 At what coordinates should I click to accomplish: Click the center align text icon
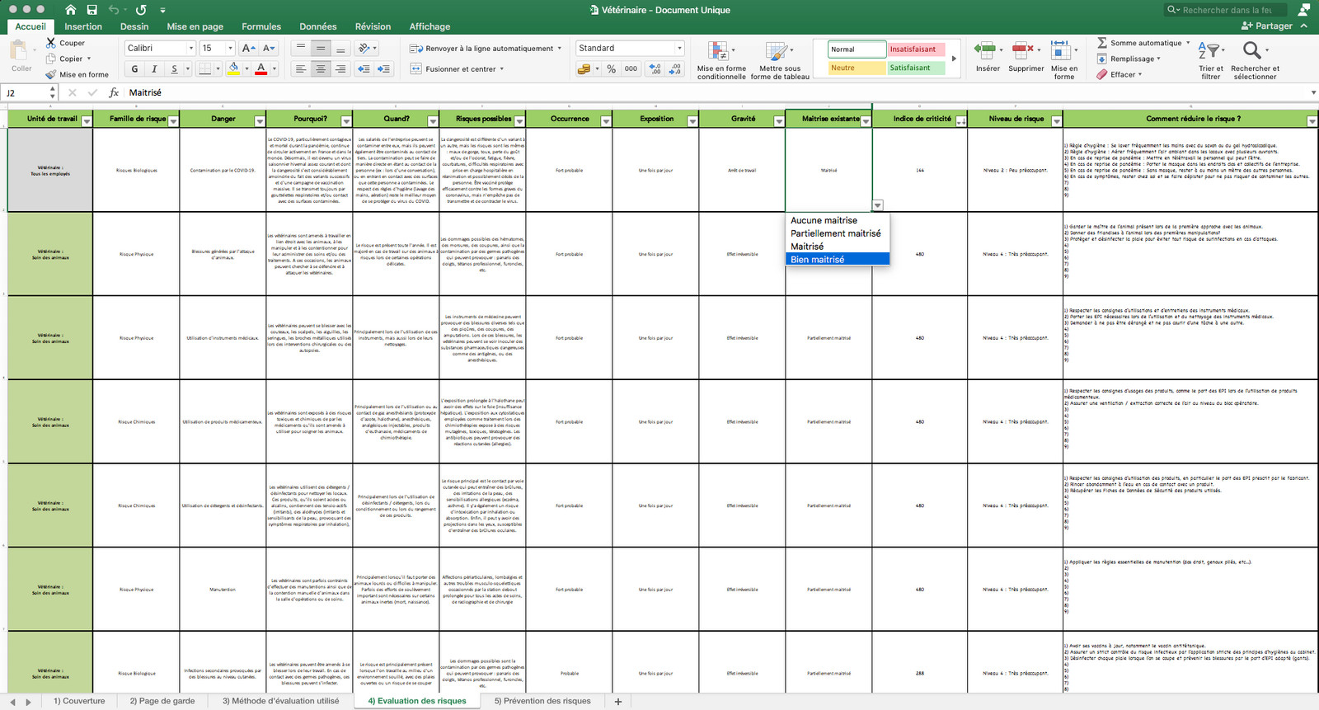(x=321, y=69)
